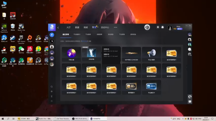Select the 赛季重置卡 item
Viewport: 216px width, 121px height.
point(131,87)
